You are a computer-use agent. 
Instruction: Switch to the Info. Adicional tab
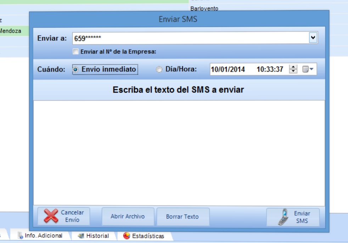40,236
